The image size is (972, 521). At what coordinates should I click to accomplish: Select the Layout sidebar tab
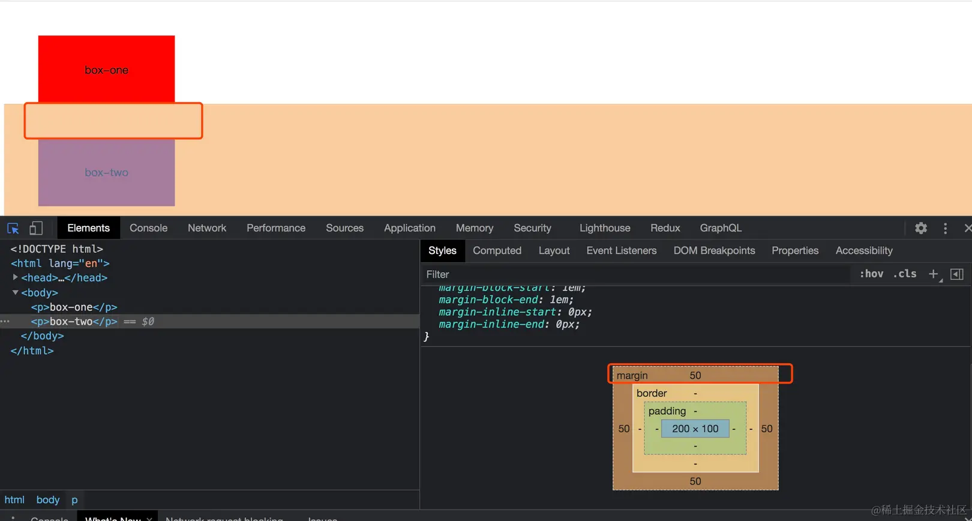[554, 250]
